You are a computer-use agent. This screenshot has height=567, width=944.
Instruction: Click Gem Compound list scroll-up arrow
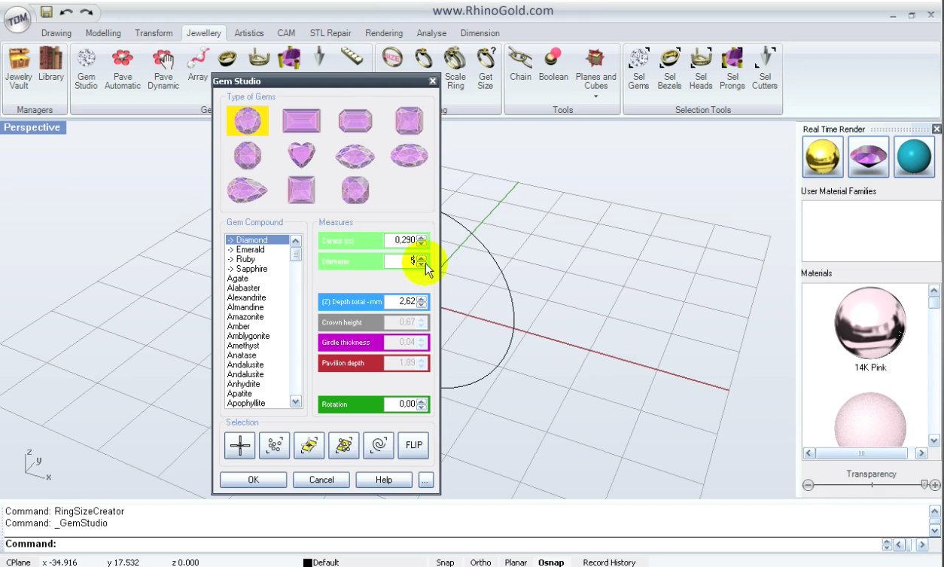295,240
